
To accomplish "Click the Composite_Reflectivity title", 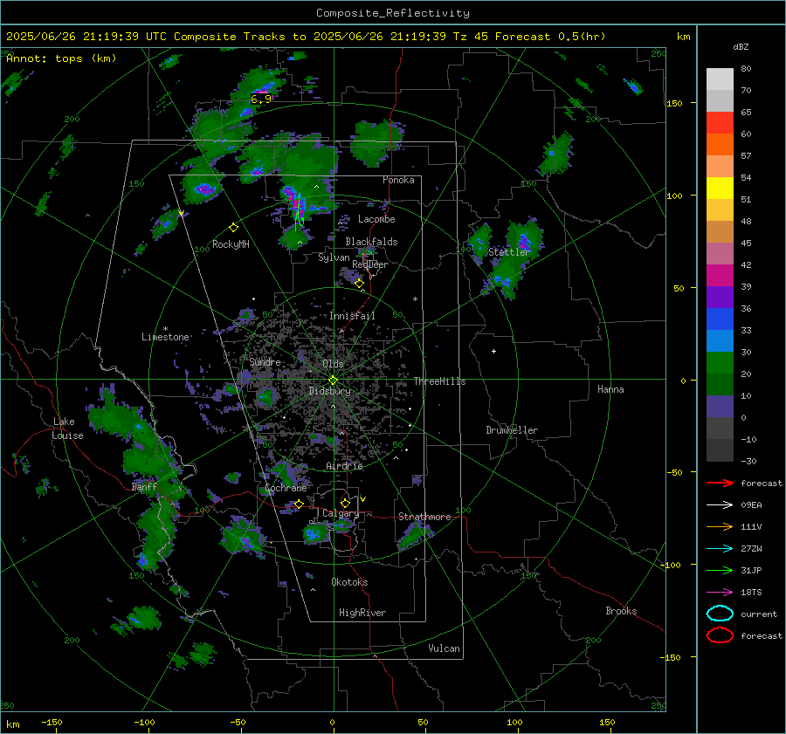I will [393, 13].
